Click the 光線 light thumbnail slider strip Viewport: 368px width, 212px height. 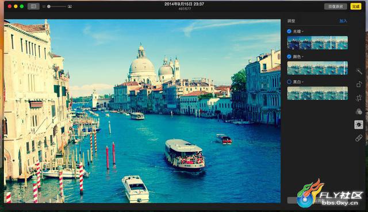pyautogui.click(x=317, y=42)
